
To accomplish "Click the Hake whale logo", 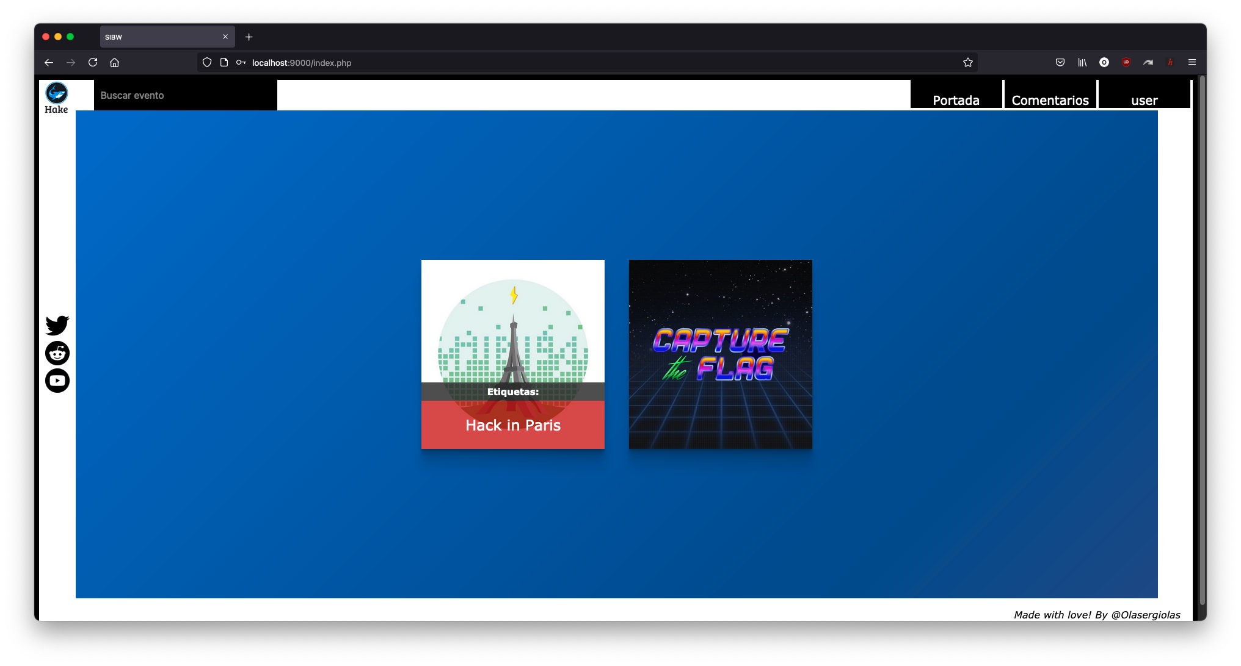I will tap(56, 93).
